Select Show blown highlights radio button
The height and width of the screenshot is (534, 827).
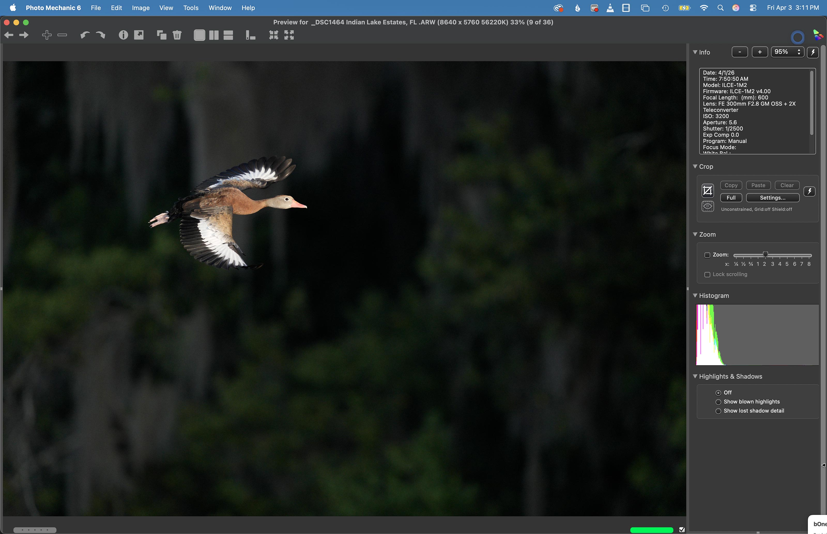pos(718,402)
